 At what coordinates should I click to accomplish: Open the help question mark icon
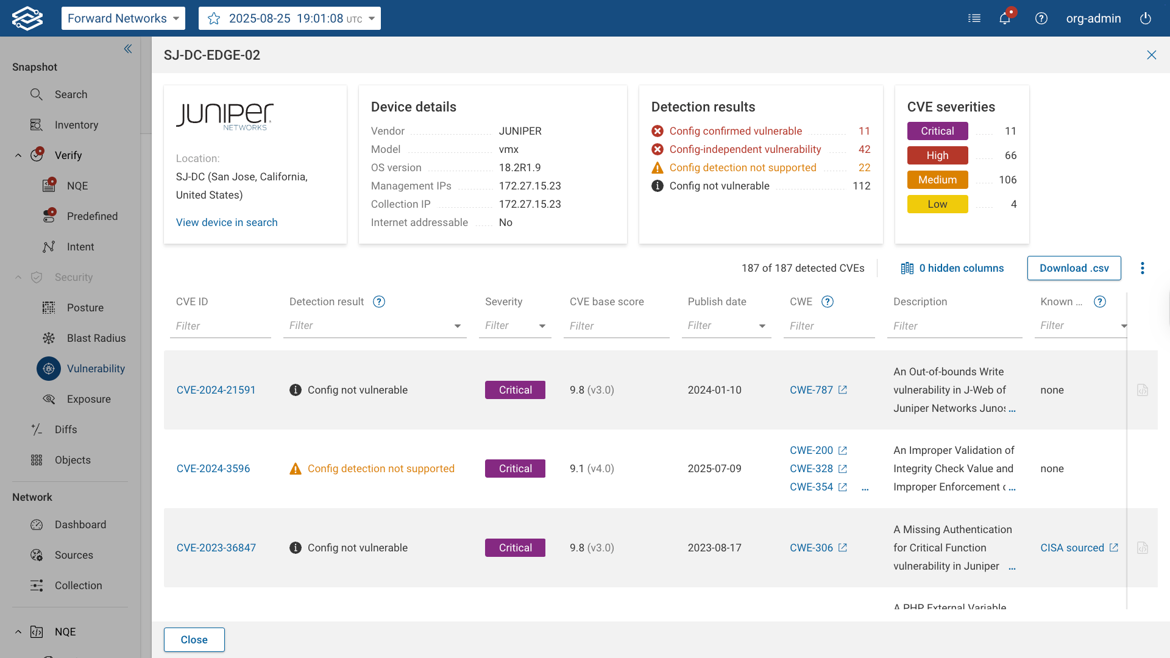tap(1041, 18)
